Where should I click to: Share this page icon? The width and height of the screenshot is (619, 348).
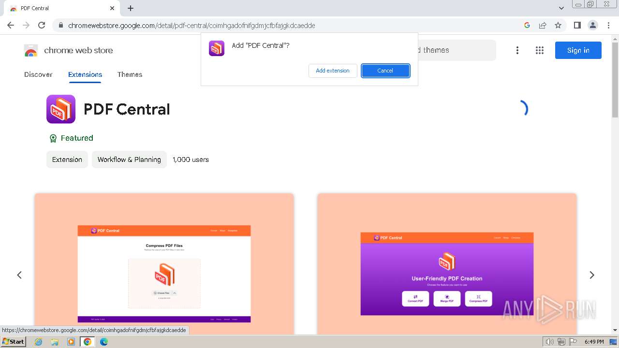(x=543, y=25)
